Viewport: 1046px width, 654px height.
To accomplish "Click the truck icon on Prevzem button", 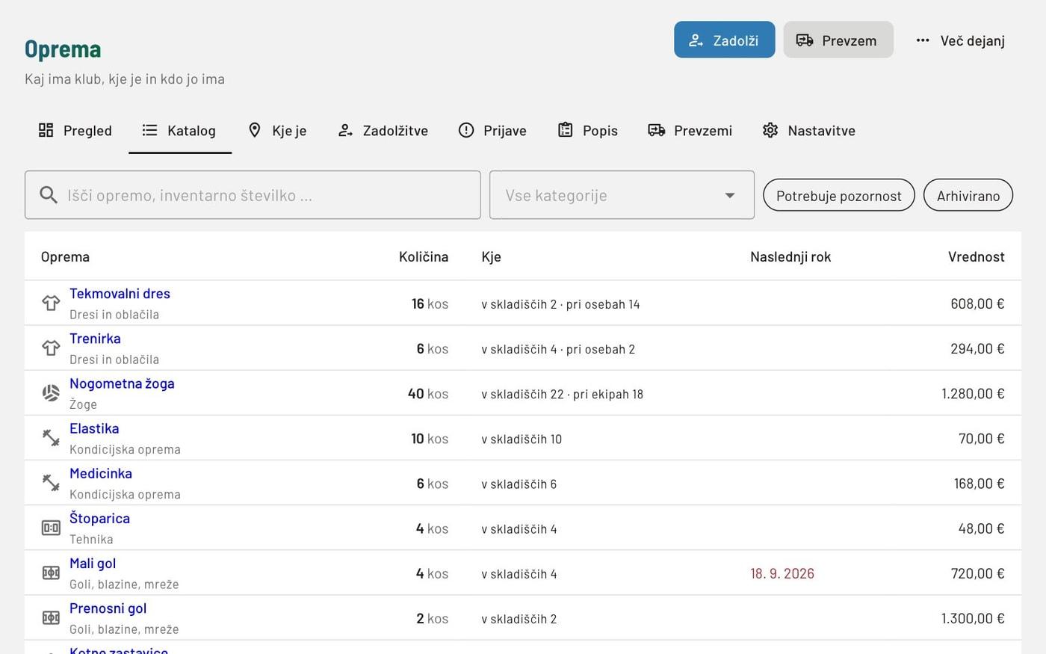I will [805, 40].
